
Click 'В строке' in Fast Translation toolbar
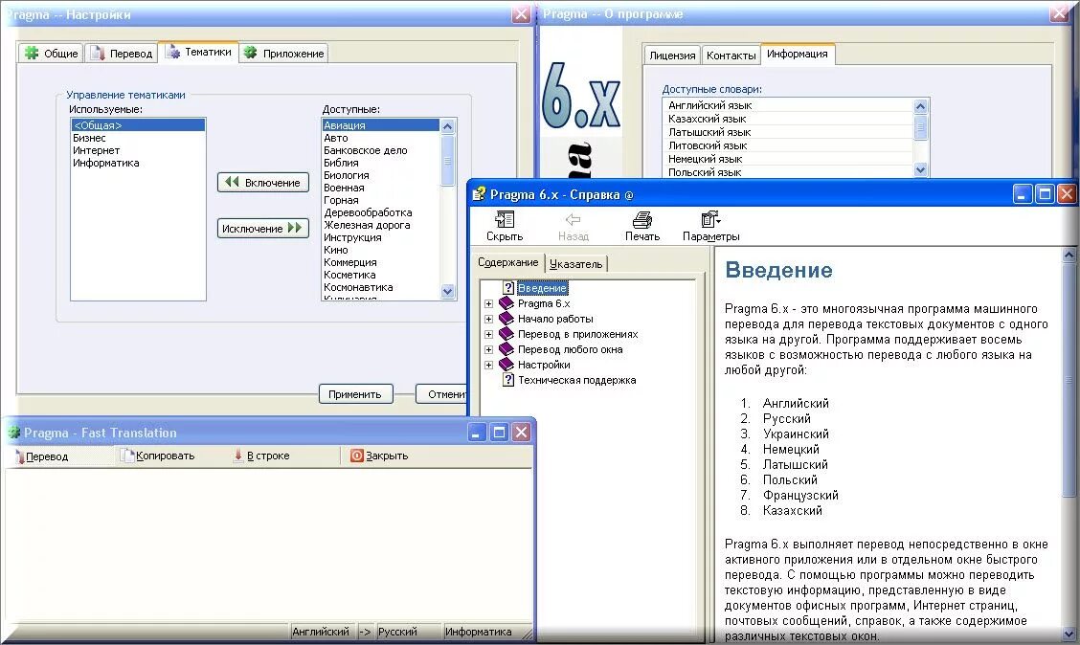click(x=261, y=456)
